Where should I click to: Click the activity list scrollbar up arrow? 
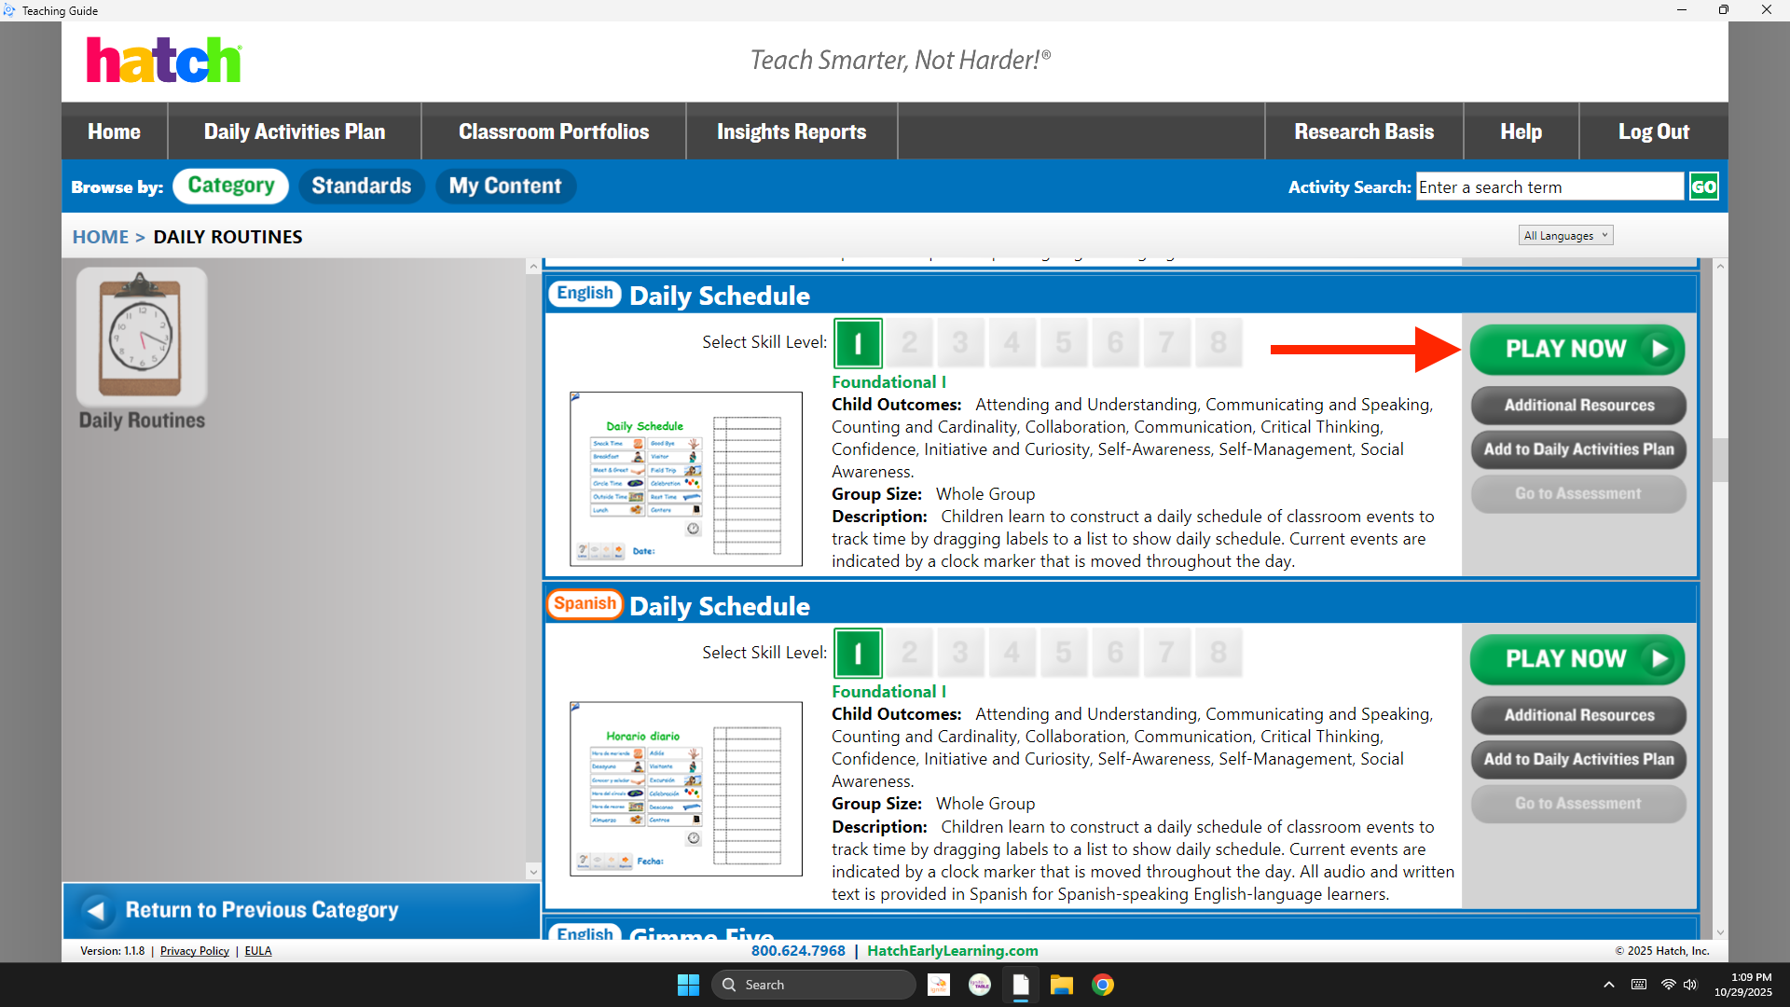(1720, 267)
